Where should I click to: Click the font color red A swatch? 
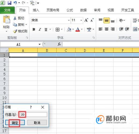click(78, 29)
